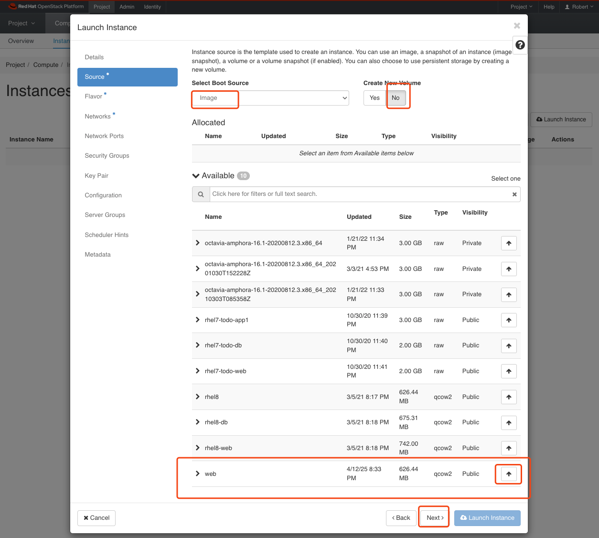Click the magnifying glass search icon

201,194
